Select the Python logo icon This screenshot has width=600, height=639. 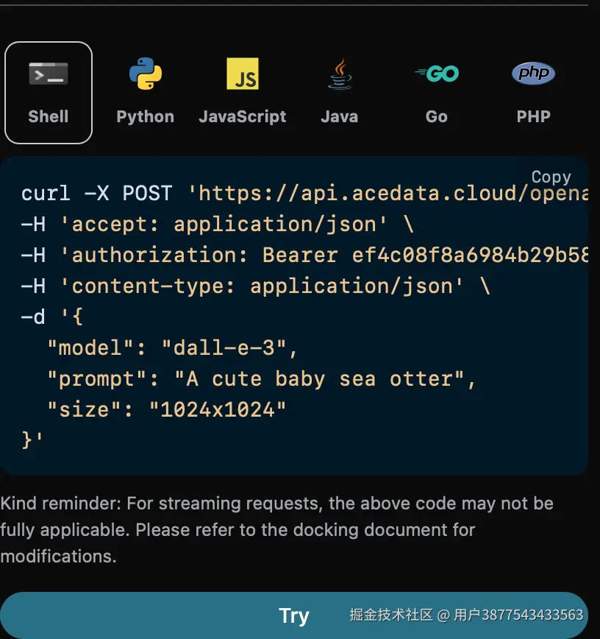[x=146, y=74]
